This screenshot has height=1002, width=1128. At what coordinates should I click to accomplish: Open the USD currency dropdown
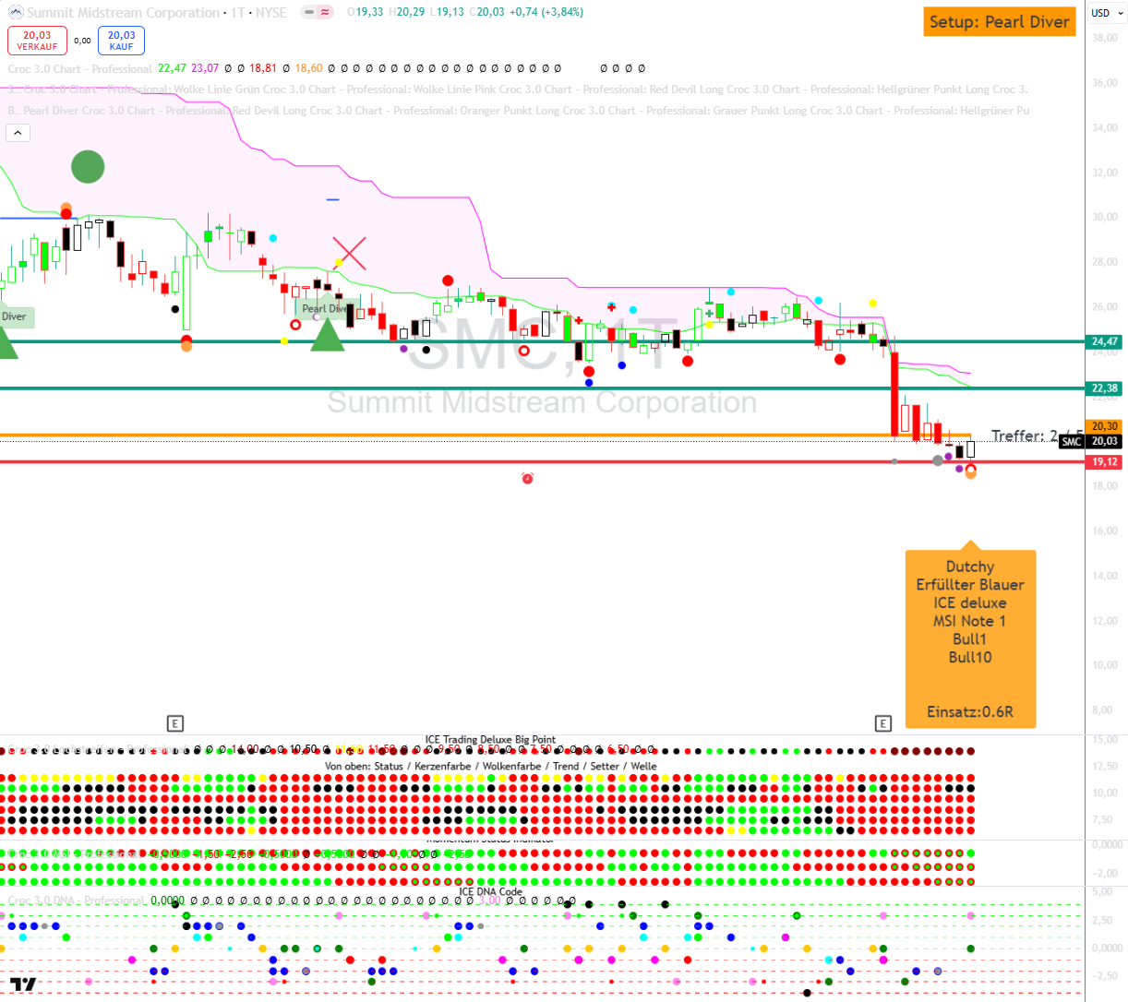point(1105,13)
